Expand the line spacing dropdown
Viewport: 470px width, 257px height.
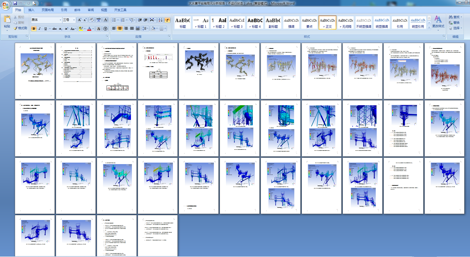[x=148, y=28]
